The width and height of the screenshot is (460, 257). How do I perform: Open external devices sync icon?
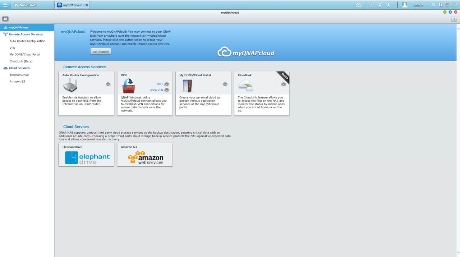380,5
